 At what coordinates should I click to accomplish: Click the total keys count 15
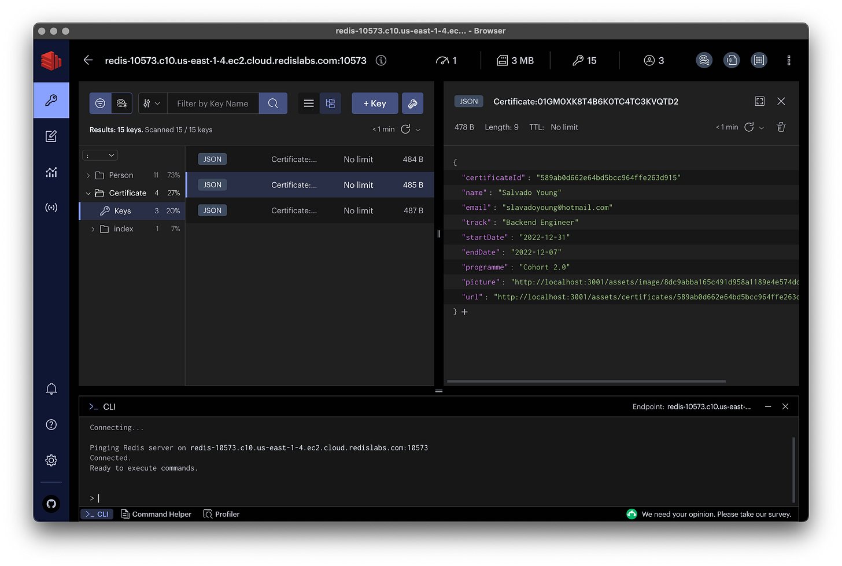point(584,60)
